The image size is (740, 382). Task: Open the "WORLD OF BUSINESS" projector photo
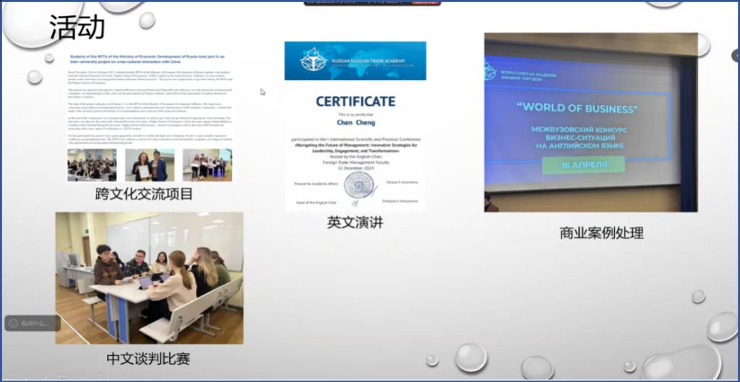tap(590, 122)
